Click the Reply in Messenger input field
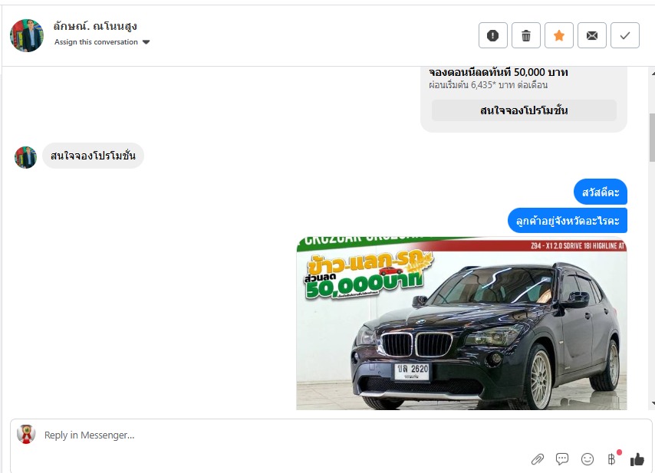Screen dimensions: 655x473 tap(284, 435)
